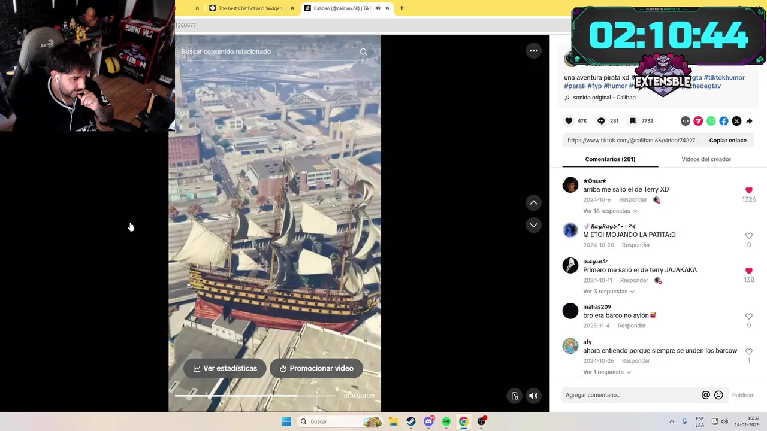Mute the video with speaker icon
Screen dimensions: 767x431
point(533,396)
